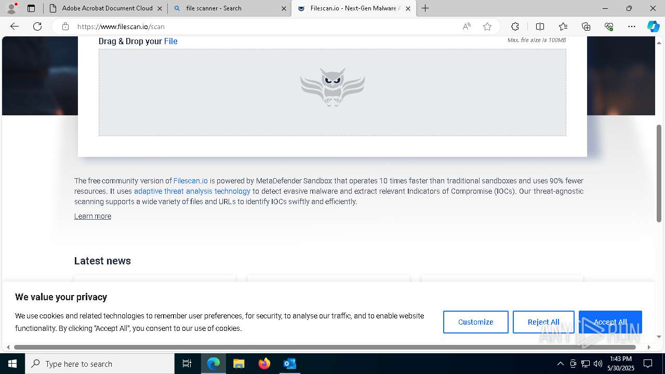The width and height of the screenshot is (665, 374).
Task: Open the Filescan.io link in text
Action: [191, 181]
